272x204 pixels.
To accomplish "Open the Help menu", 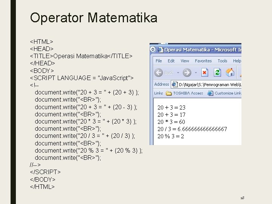I will point(237,61).
